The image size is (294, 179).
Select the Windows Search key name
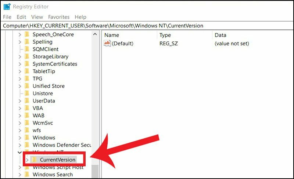click(53, 175)
